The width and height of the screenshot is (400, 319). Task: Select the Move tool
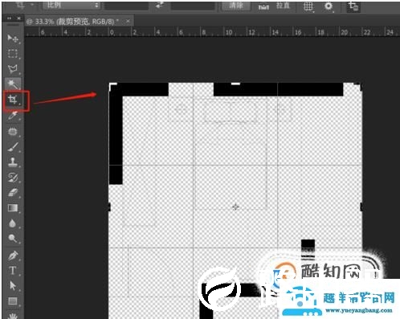(13, 39)
